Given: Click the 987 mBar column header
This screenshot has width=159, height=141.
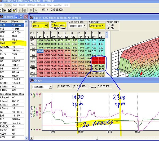Looking at the screenshot, I should click(x=95, y=37).
